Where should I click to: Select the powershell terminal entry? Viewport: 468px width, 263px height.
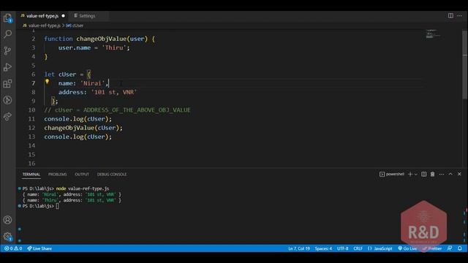(x=392, y=174)
